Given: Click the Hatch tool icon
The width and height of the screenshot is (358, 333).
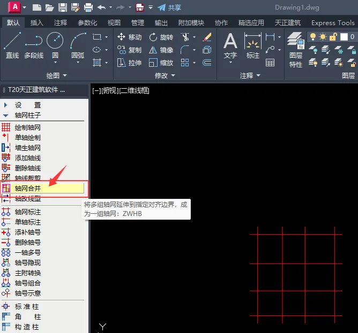Looking at the screenshot, I should [97, 63].
